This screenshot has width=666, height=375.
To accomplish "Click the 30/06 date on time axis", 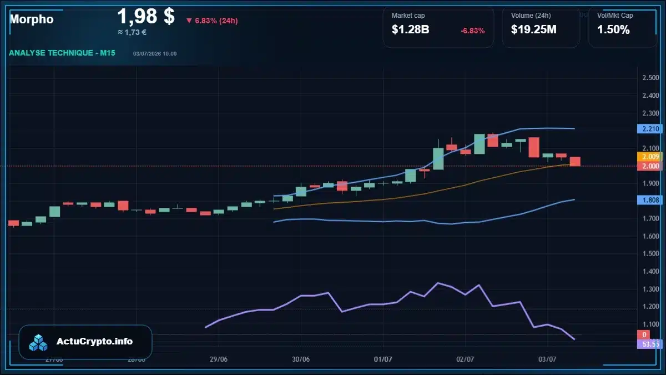I will (301, 359).
